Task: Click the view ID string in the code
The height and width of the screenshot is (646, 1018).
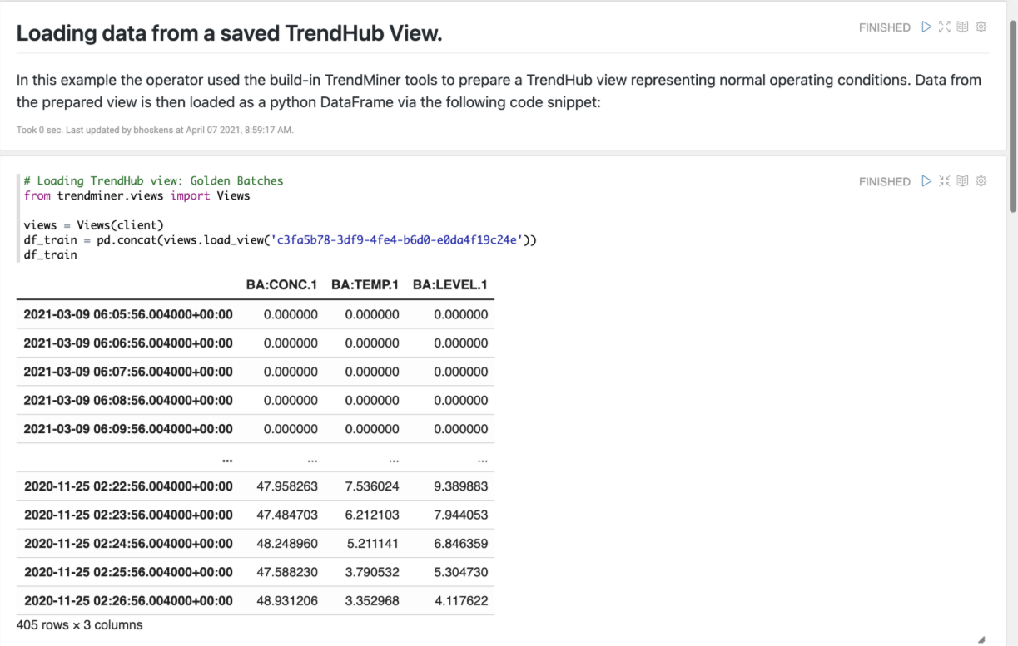Action: click(396, 240)
